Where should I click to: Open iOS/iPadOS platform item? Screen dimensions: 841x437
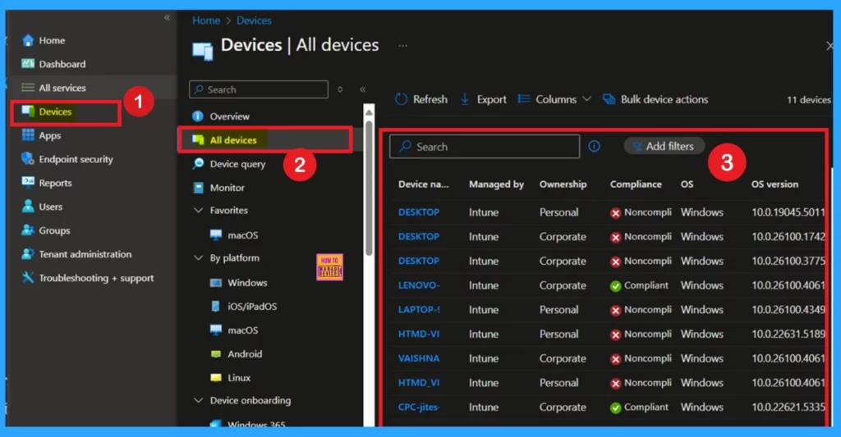pyautogui.click(x=243, y=306)
